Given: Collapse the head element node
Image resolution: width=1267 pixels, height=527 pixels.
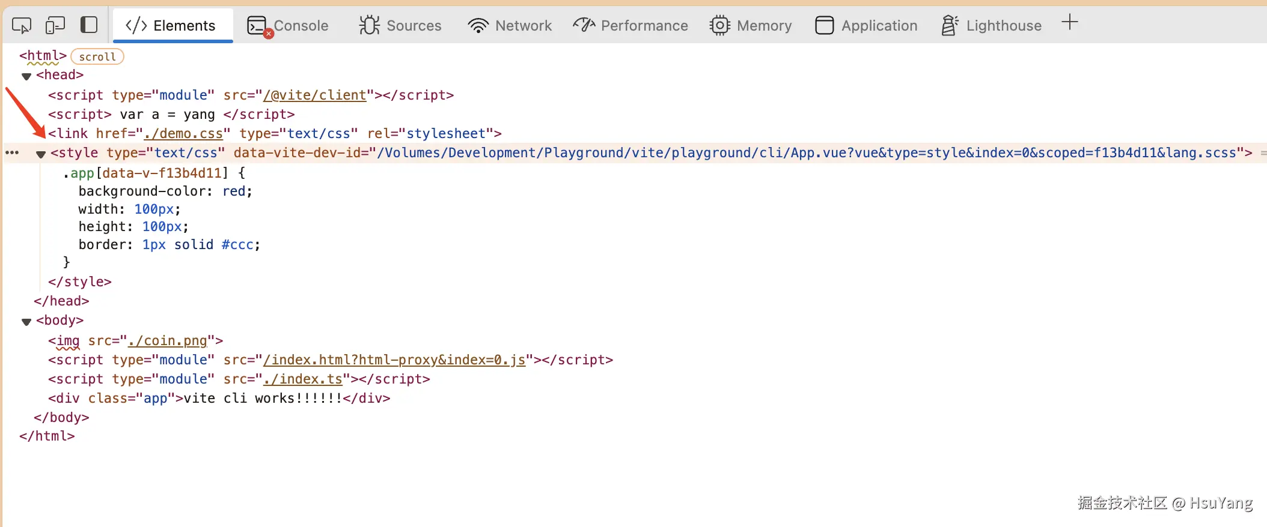Looking at the screenshot, I should pyautogui.click(x=26, y=76).
